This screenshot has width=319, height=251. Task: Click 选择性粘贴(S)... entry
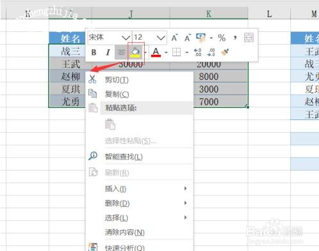coord(131,141)
